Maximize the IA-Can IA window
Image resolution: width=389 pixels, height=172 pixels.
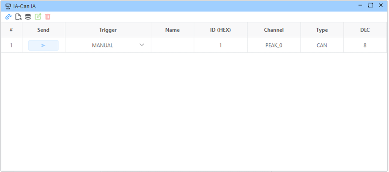[371, 5]
